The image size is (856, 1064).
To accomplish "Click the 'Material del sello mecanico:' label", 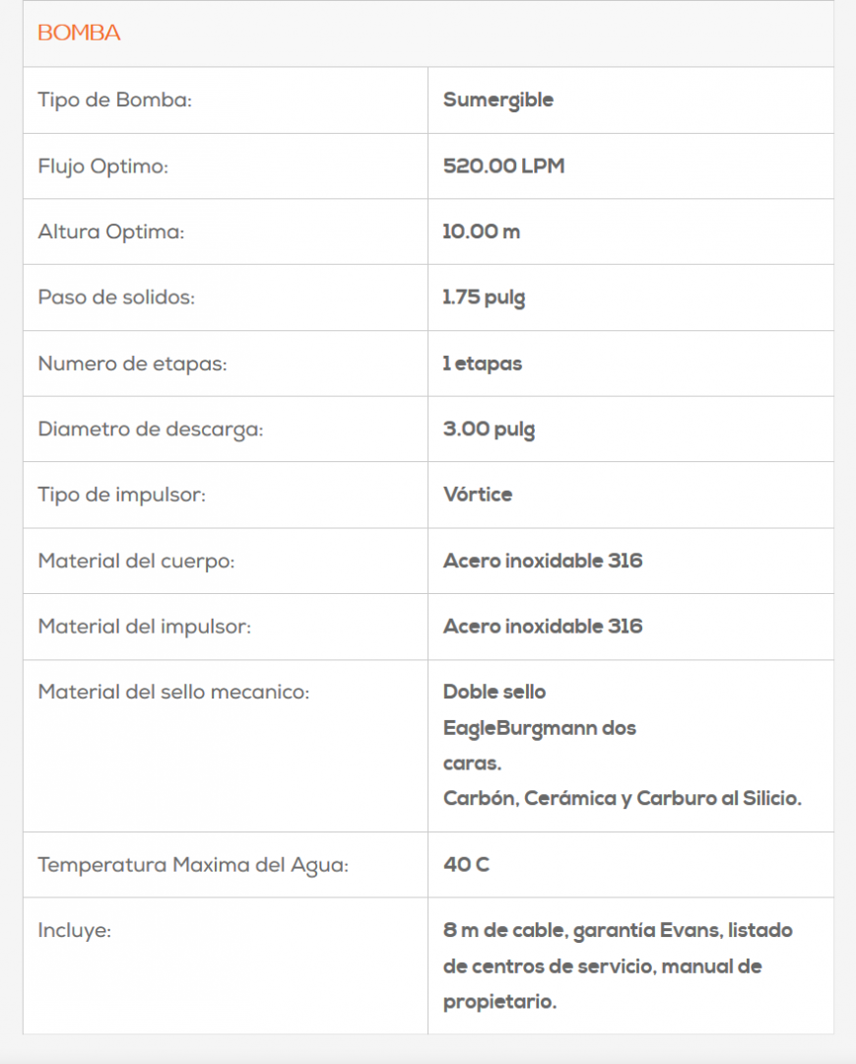I will pos(173,693).
